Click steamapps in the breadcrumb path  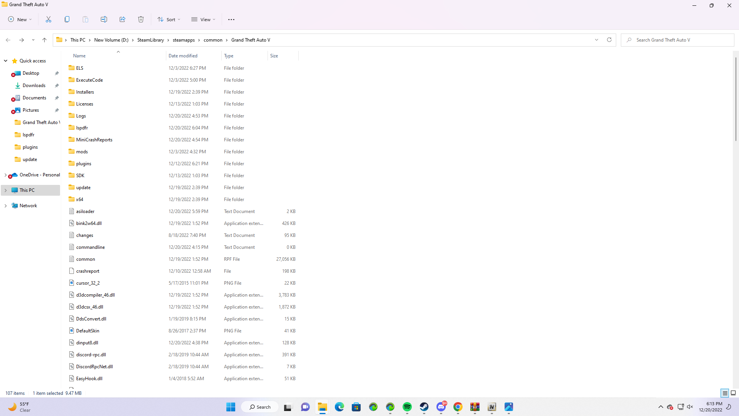tap(184, 40)
